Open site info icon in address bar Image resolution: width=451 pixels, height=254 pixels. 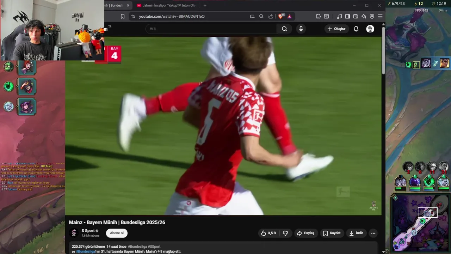pyautogui.click(x=133, y=16)
